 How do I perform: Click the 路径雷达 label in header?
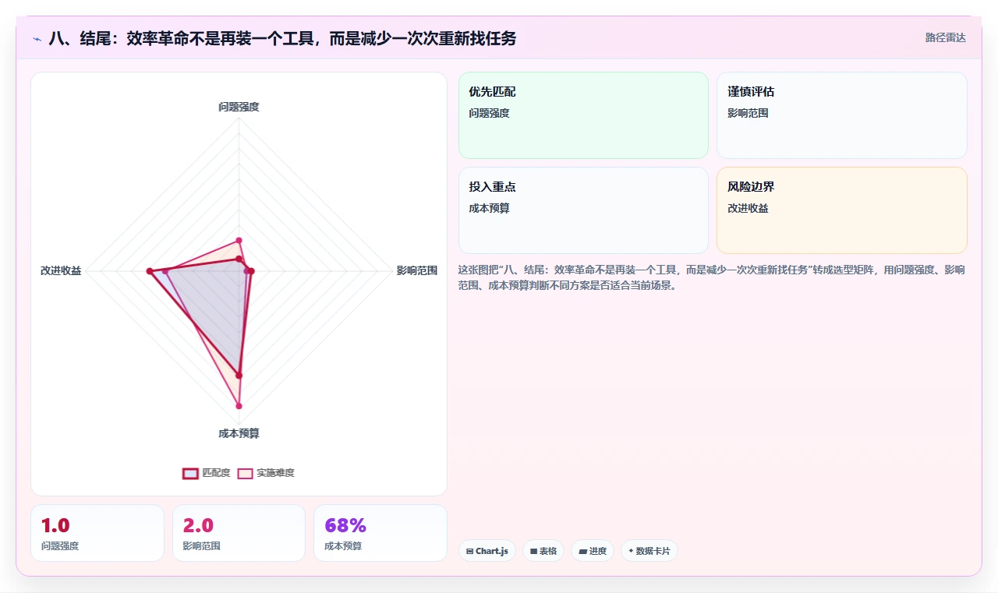pos(945,37)
